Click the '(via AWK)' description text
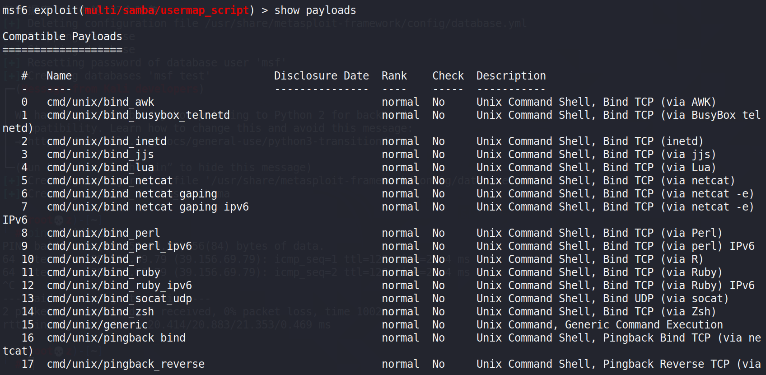Image resolution: width=766 pixels, height=375 pixels. (x=688, y=102)
